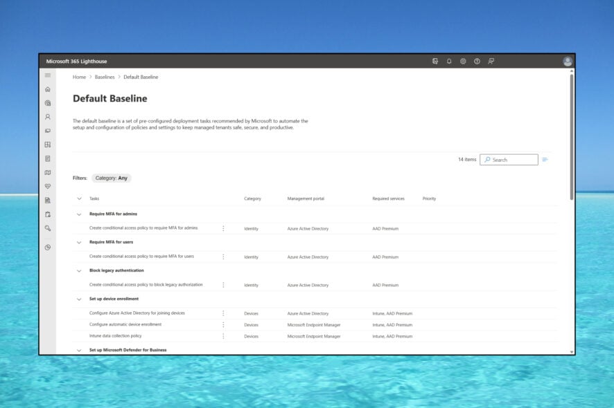Viewport: 614px width, 408px height.
Task: Go to Baselines breadcrumb
Action: point(105,77)
